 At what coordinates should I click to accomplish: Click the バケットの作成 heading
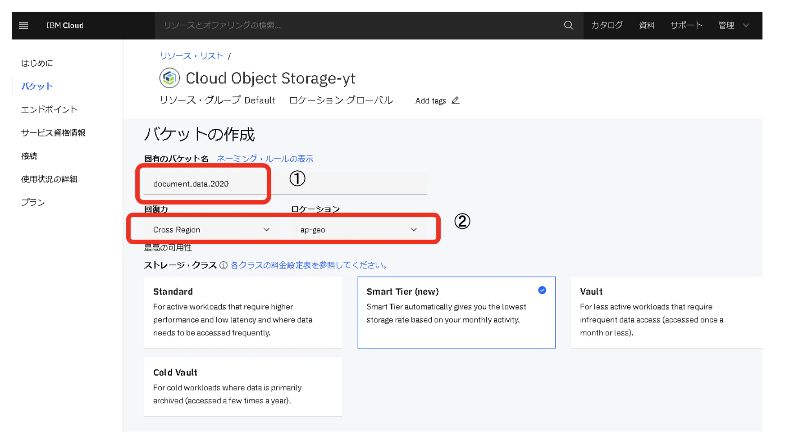coord(199,134)
